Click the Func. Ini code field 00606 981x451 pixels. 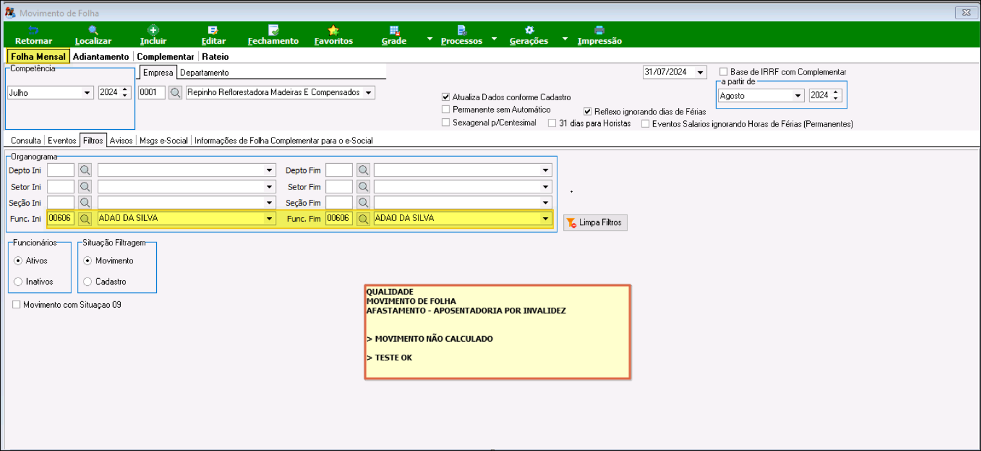coord(61,218)
